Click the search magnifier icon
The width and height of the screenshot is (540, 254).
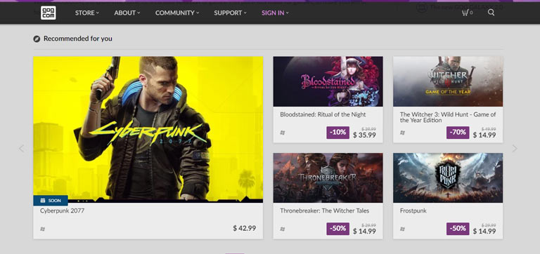[491, 13]
